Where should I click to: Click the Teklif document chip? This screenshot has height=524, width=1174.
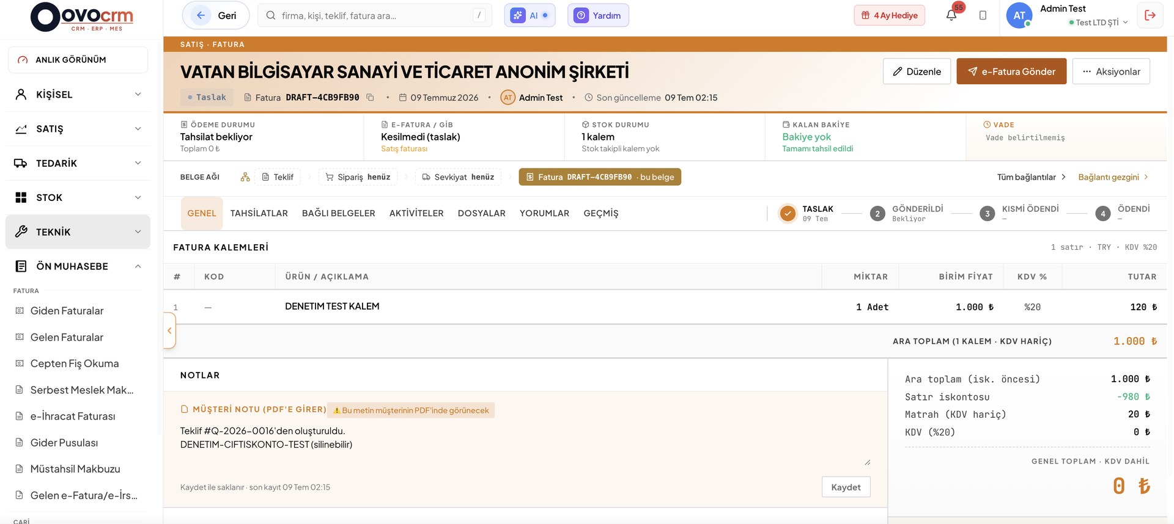point(278,177)
